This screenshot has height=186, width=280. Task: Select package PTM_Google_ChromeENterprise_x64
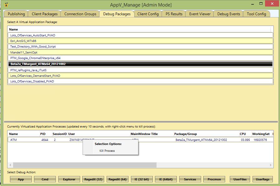click(140, 58)
